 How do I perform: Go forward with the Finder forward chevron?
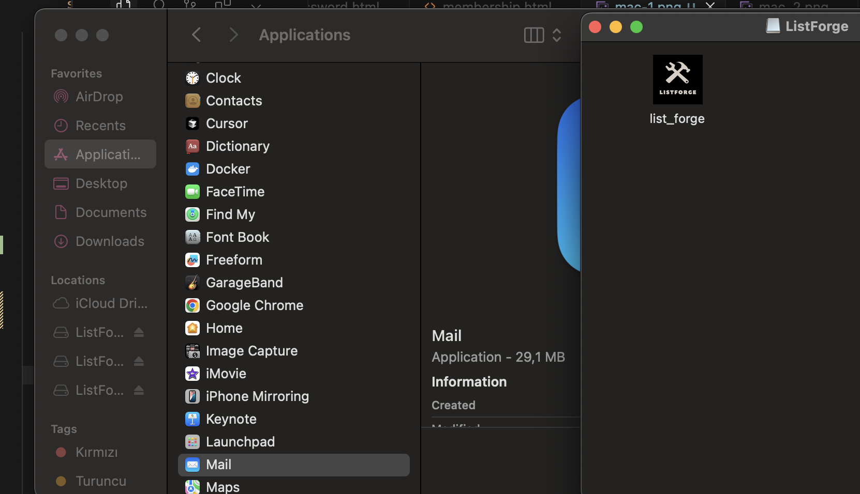pos(233,35)
